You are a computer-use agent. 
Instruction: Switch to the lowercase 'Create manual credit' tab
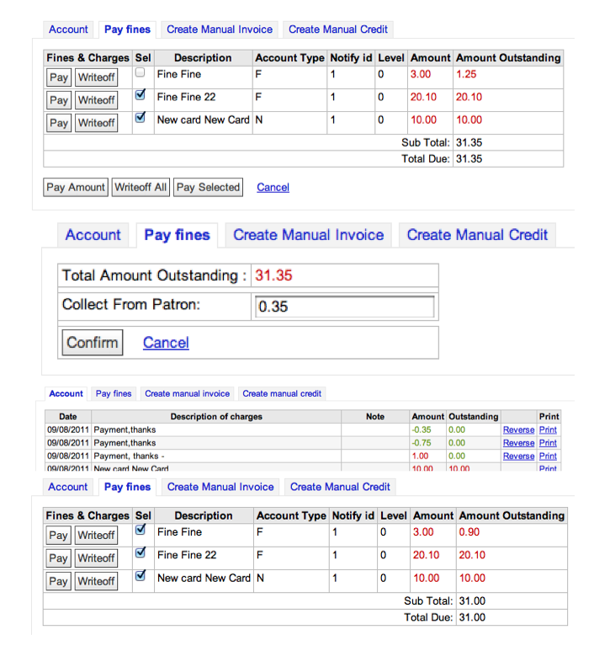pos(282,393)
